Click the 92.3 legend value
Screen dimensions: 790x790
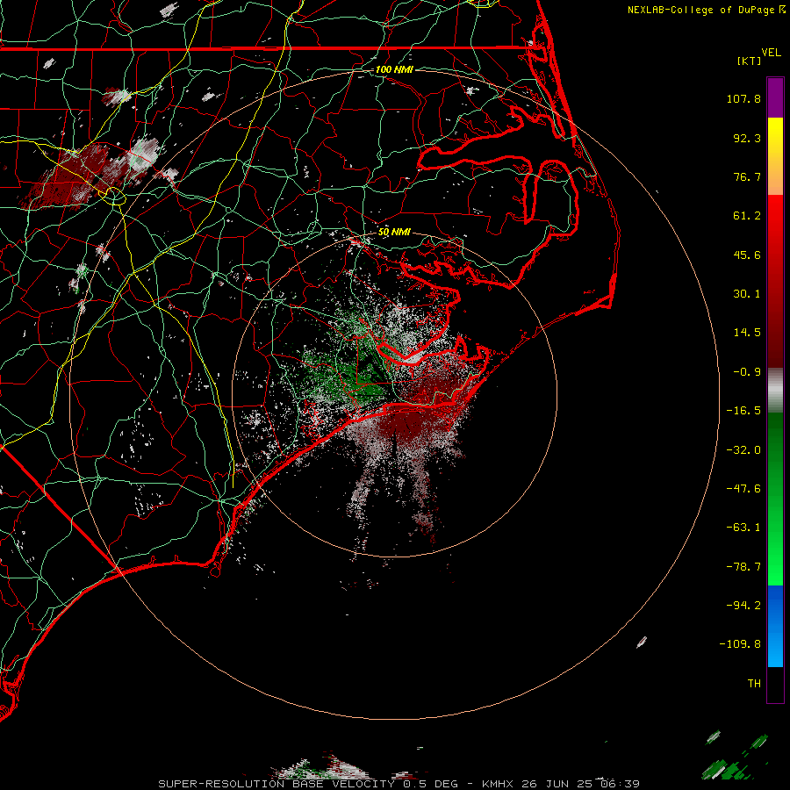(x=747, y=138)
